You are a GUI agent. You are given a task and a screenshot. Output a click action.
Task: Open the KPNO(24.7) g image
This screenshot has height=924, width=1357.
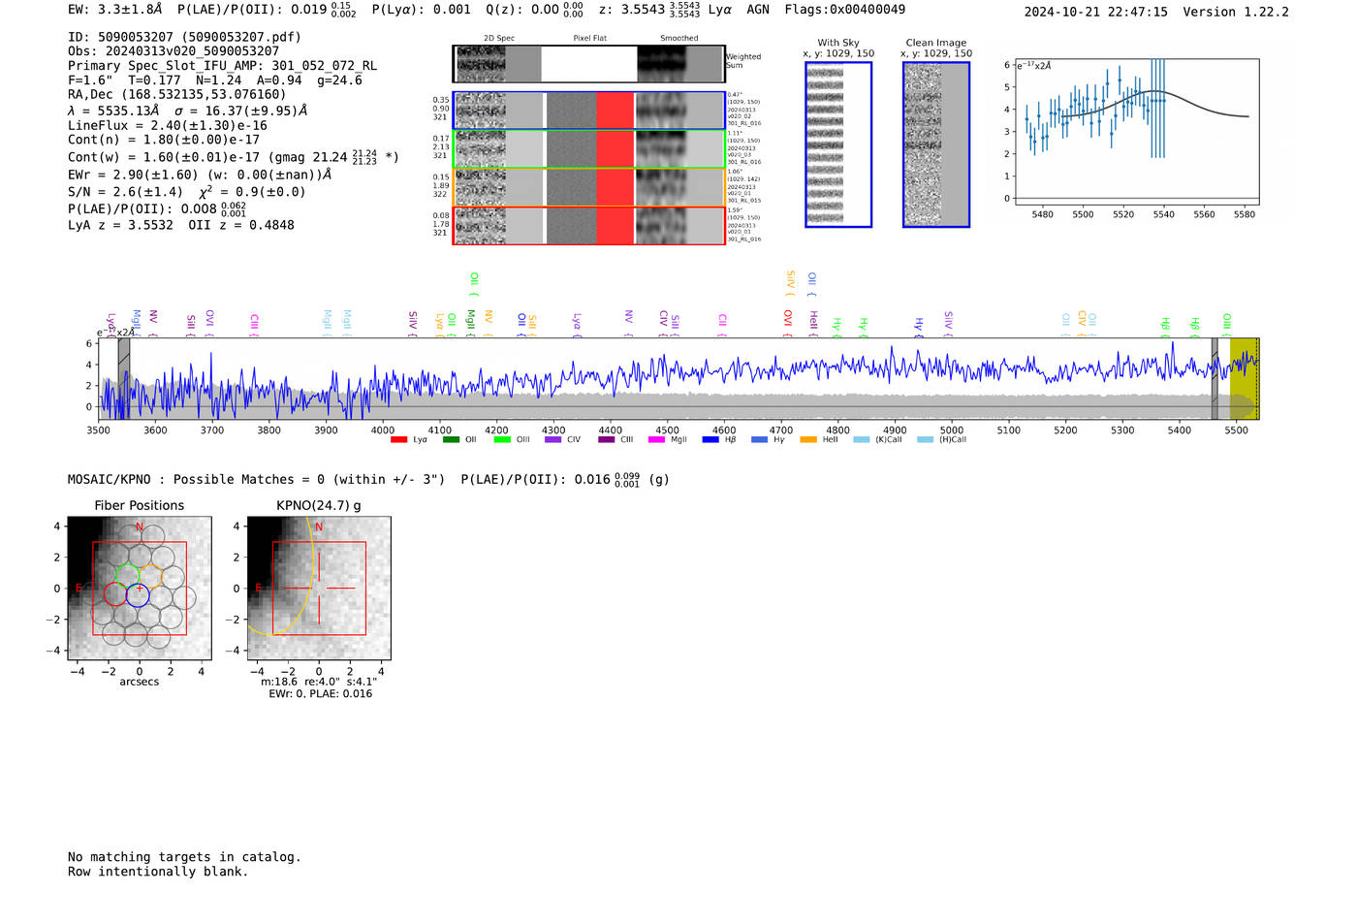(x=319, y=589)
